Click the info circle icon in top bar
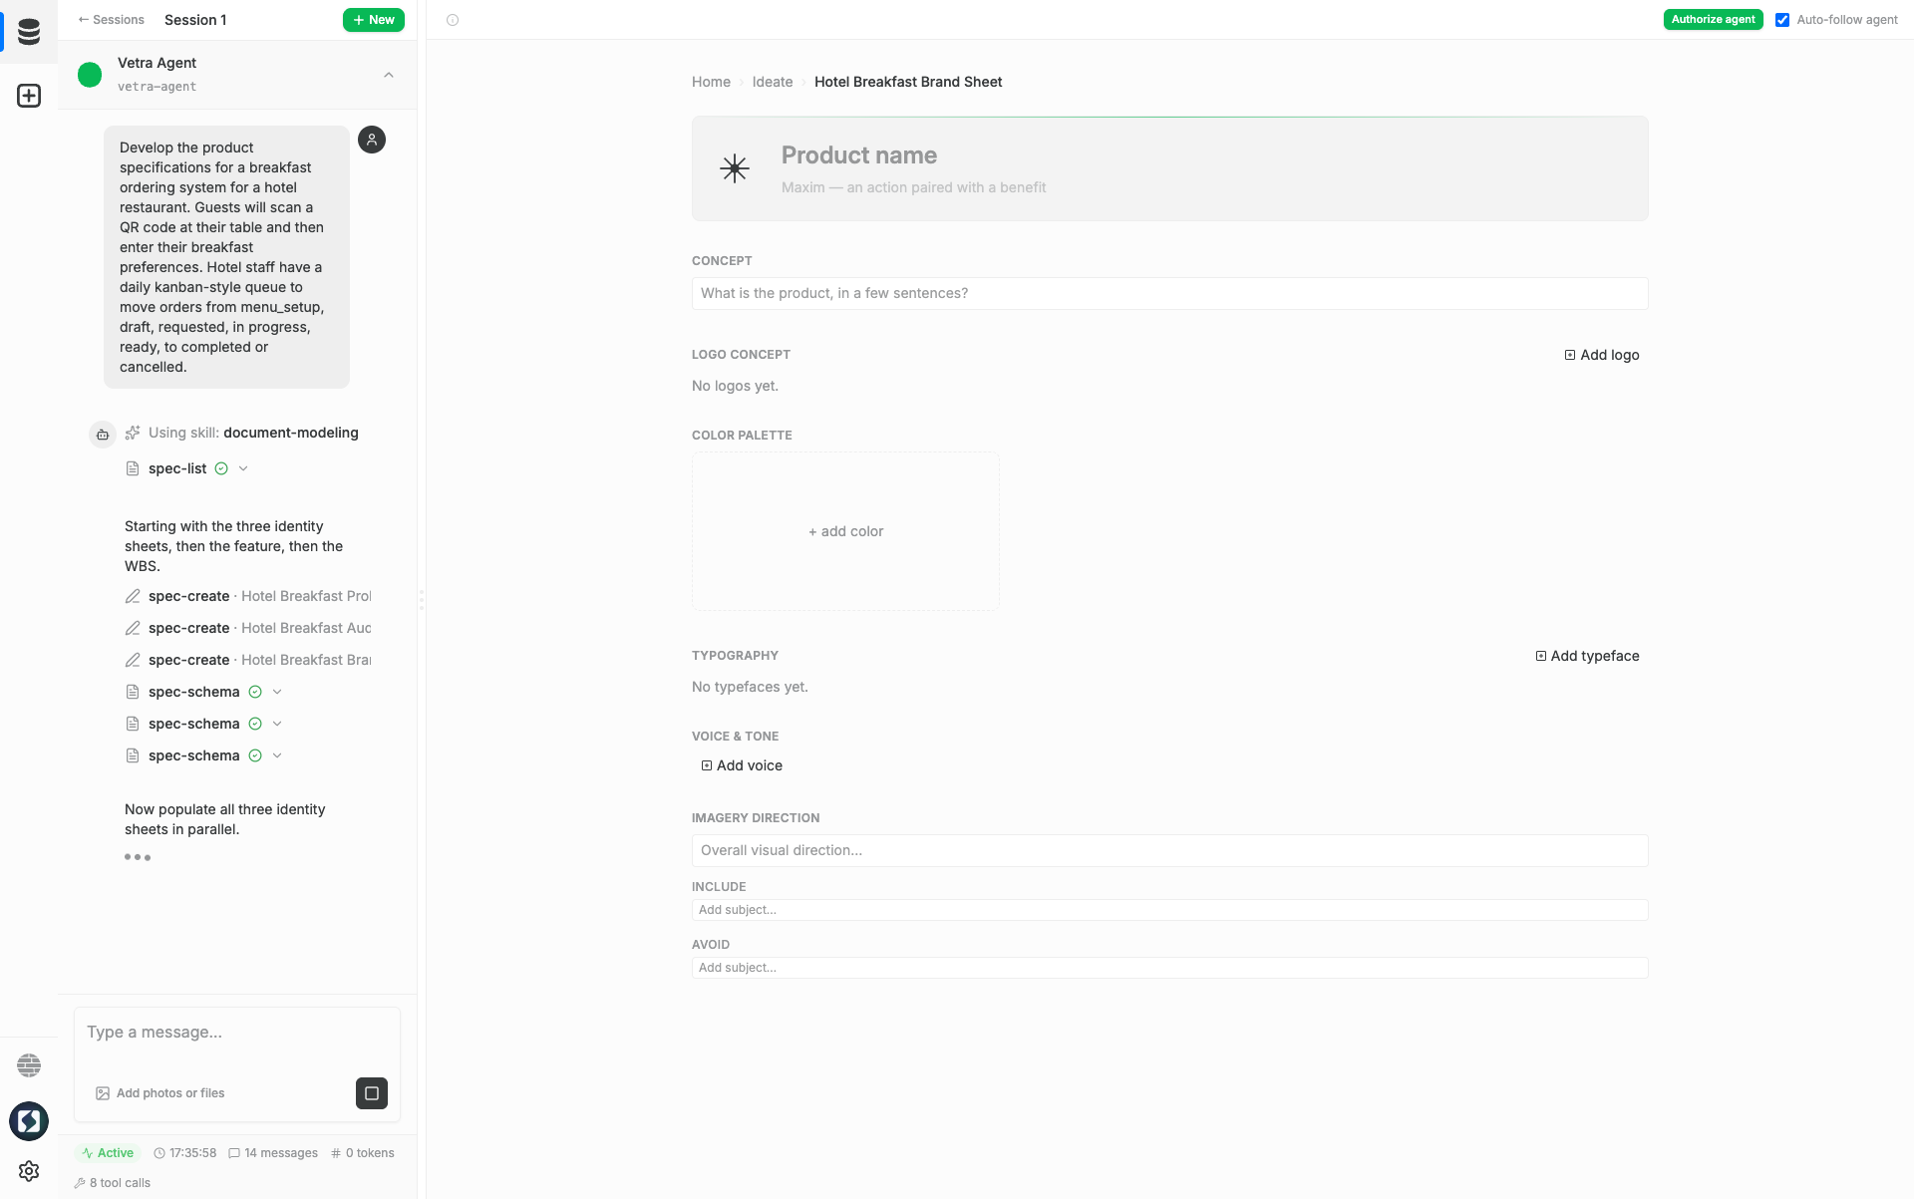This screenshot has height=1199, width=1914. pyautogui.click(x=453, y=20)
